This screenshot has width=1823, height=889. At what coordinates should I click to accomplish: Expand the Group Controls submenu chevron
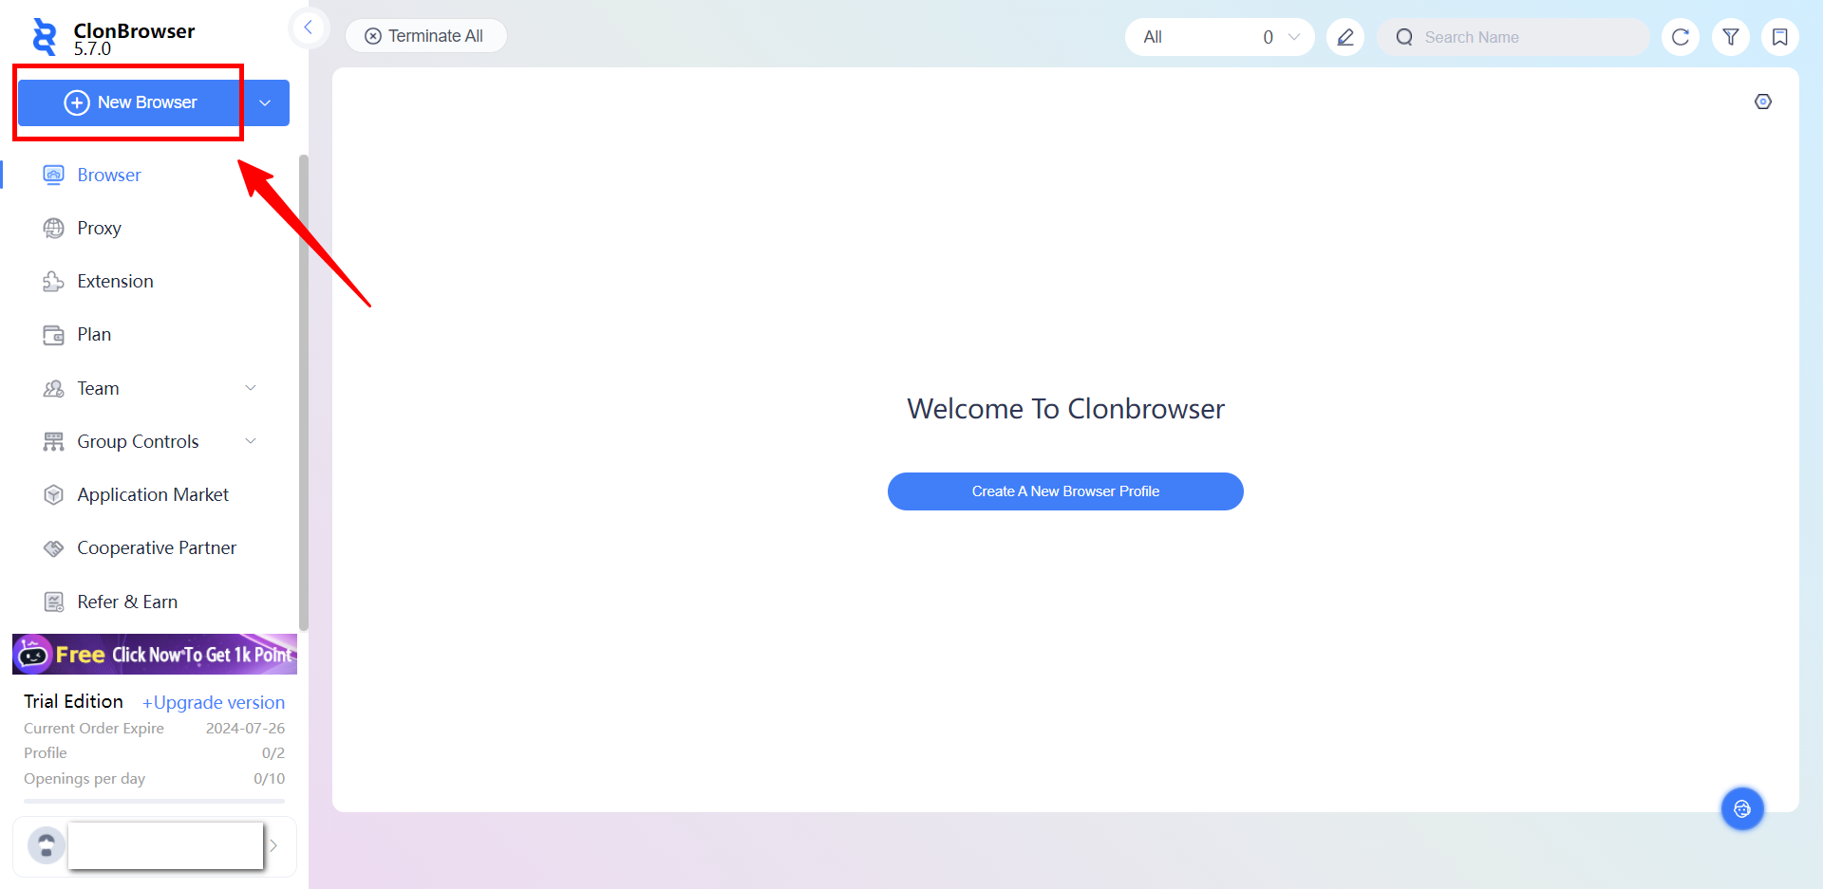[x=251, y=441]
